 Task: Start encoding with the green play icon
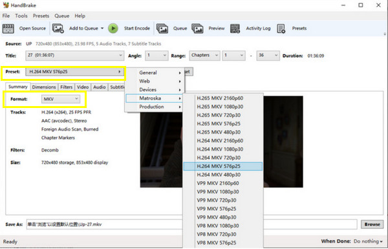[113, 28]
